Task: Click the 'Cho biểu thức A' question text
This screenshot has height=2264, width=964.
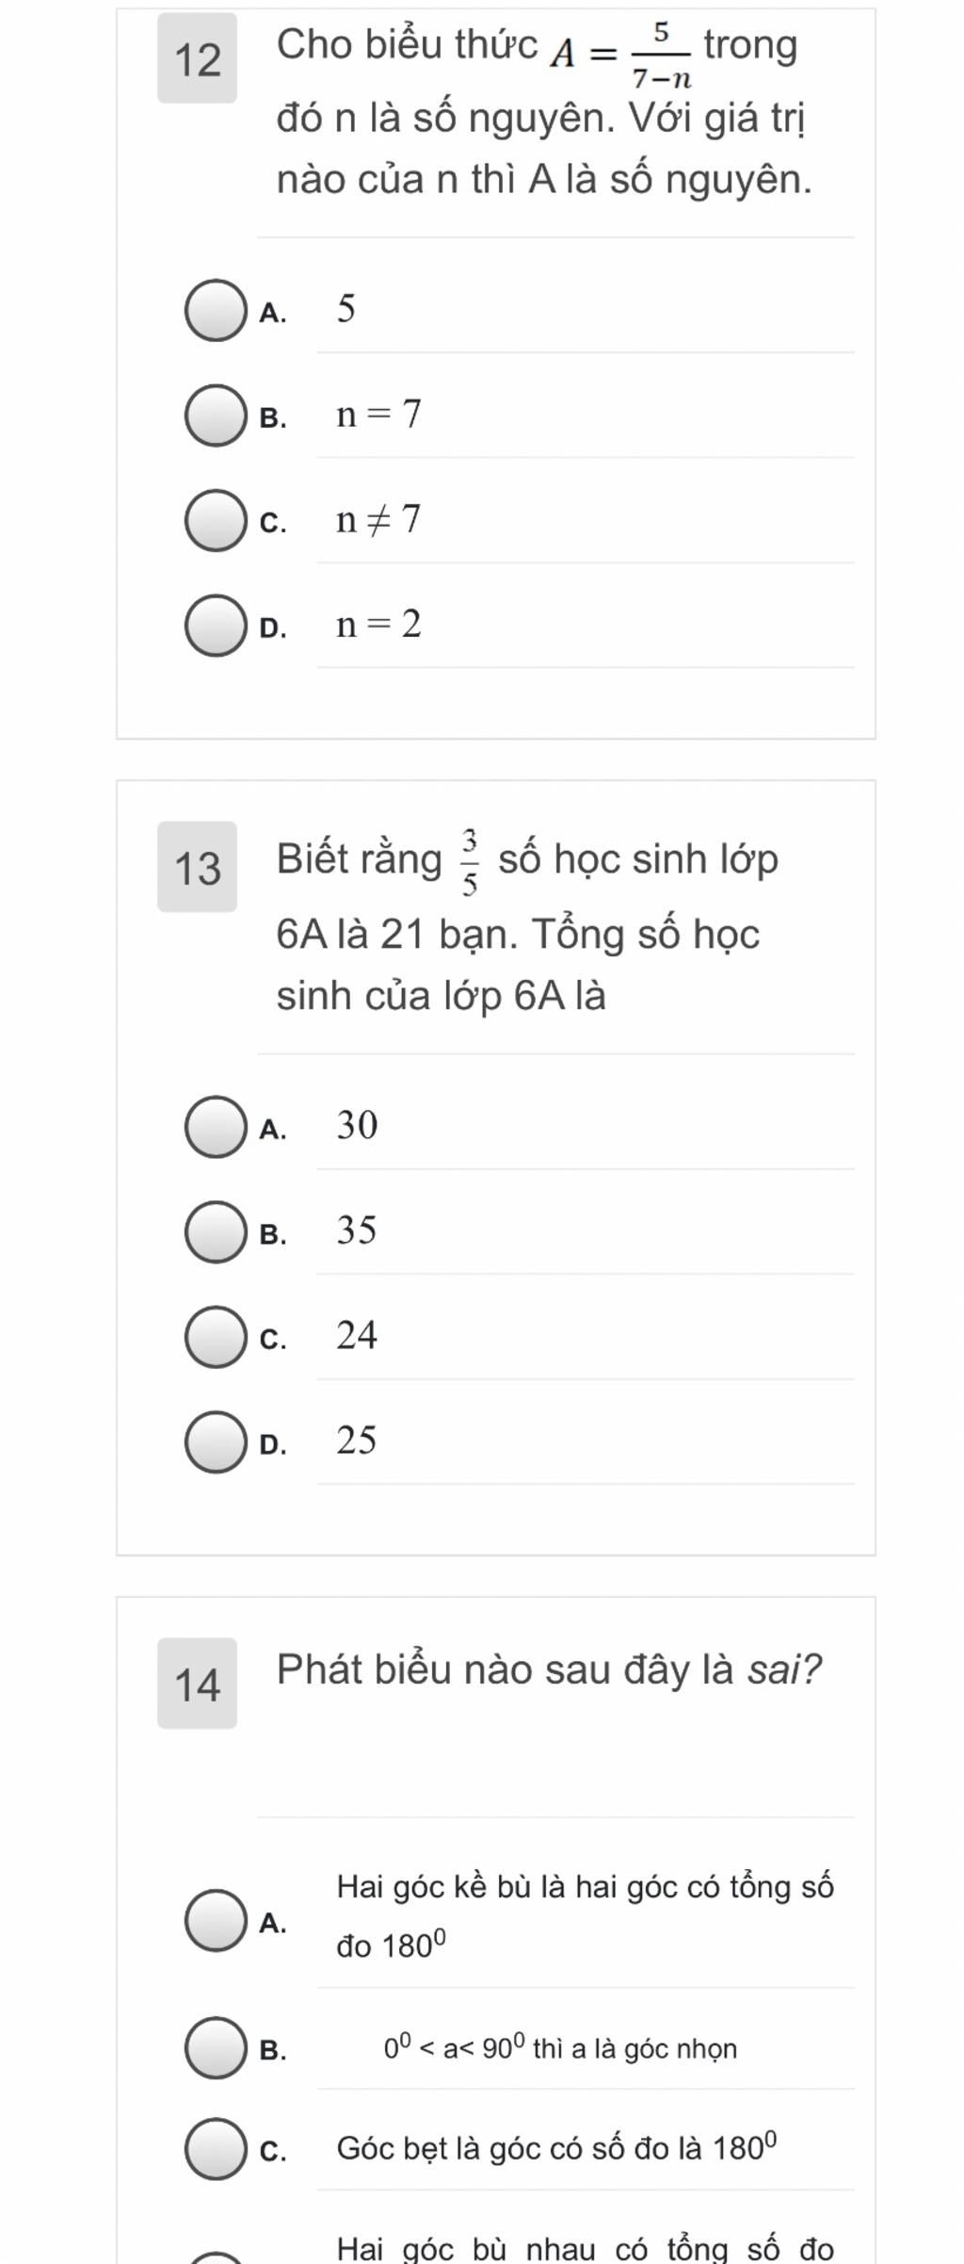Action: point(544,112)
